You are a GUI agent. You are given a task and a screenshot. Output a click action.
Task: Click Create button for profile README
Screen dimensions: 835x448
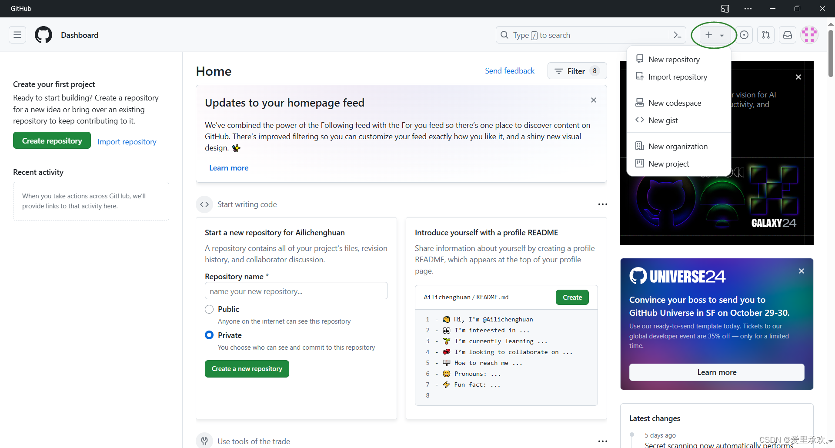pos(572,298)
